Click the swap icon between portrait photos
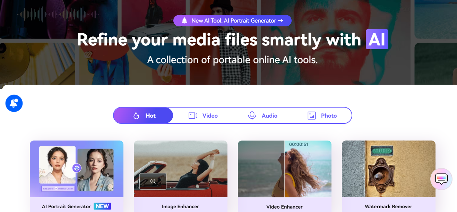The image size is (457, 212). tap(77, 168)
